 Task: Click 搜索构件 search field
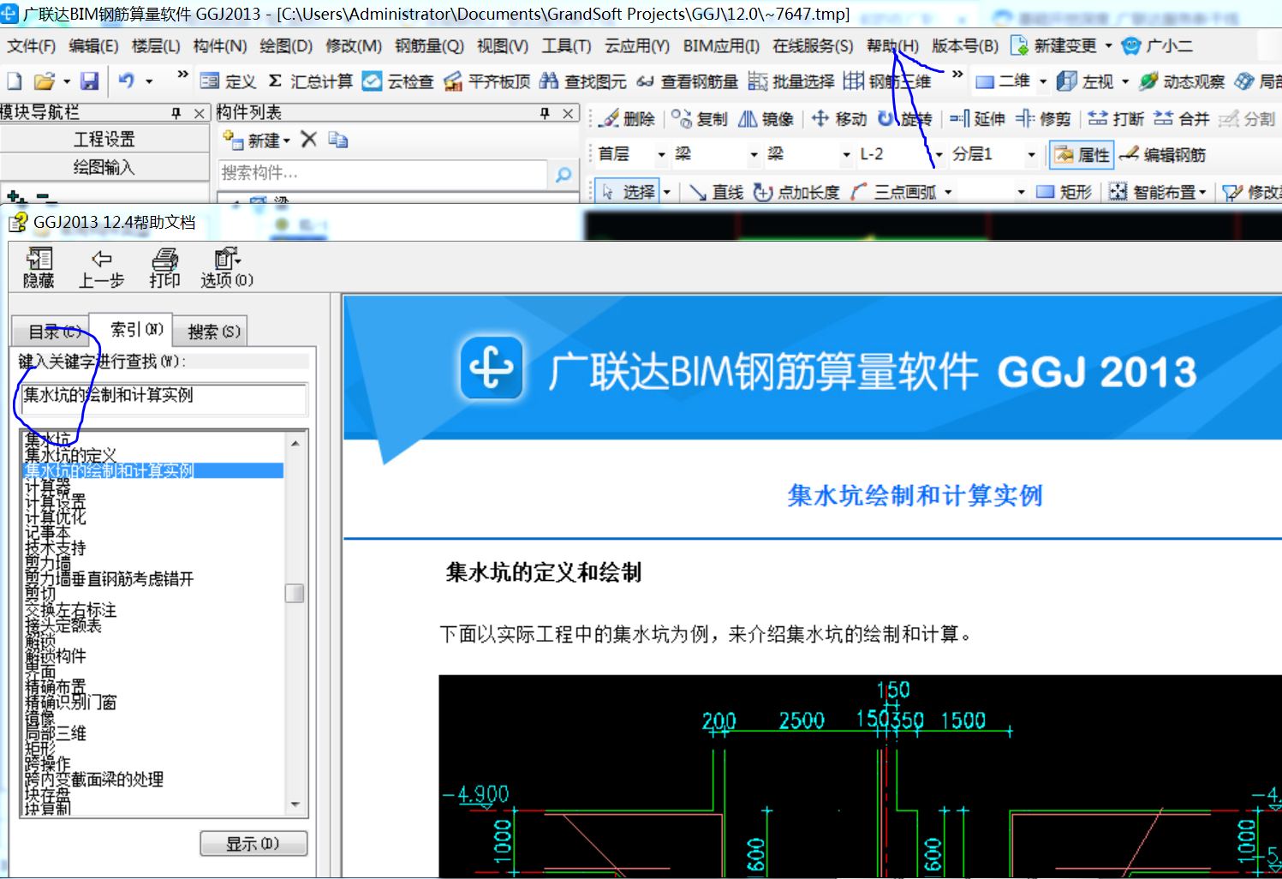coord(382,174)
